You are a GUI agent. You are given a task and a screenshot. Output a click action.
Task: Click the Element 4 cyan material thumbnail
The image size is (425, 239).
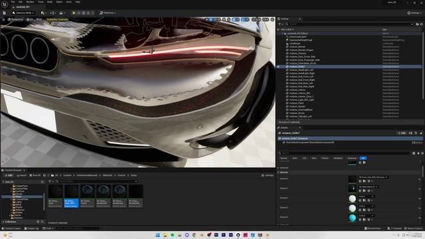[352, 218]
